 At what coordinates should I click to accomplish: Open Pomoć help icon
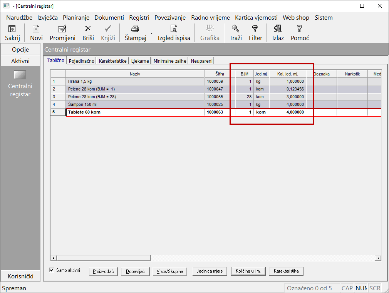pyautogui.click(x=299, y=29)
